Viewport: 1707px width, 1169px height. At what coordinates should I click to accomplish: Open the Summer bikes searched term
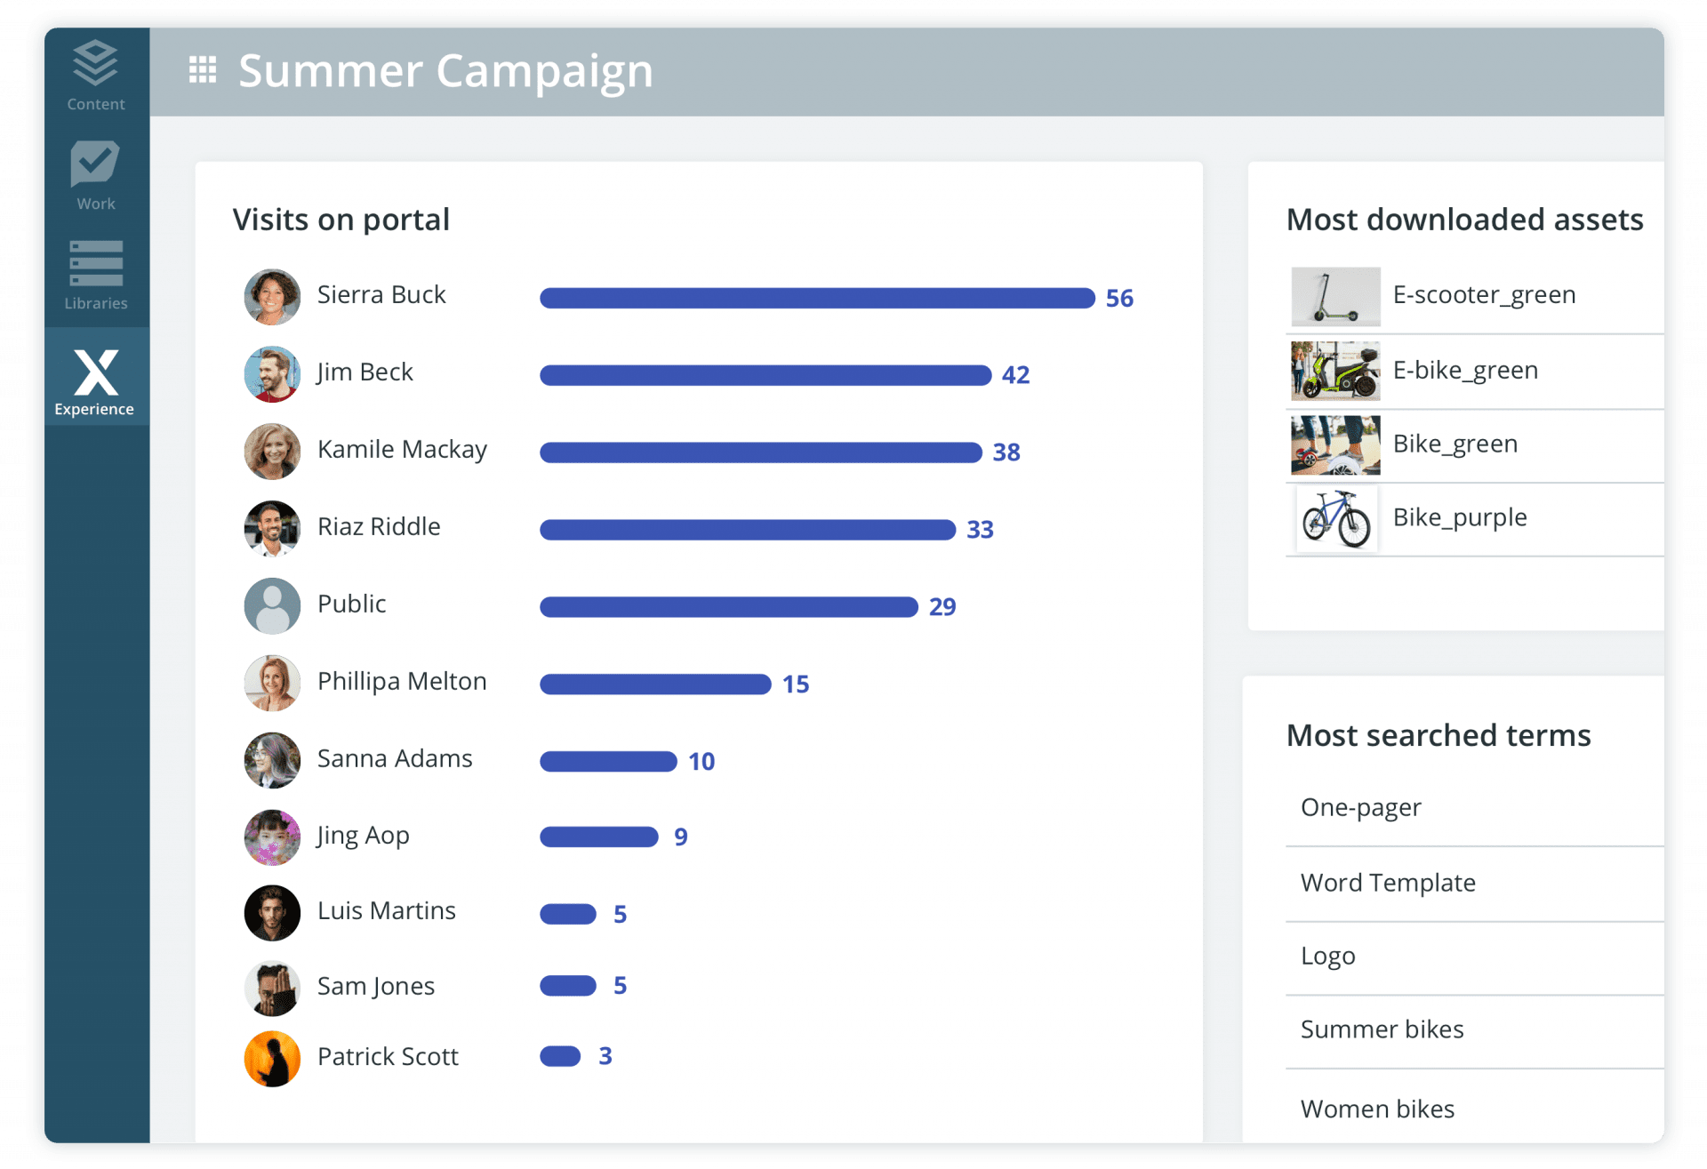click(x=1382, y=1029)
